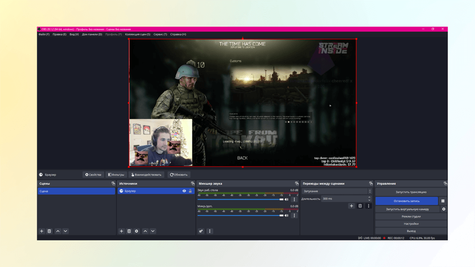This screenshot has width=475, height=267.
Task: Open source properties gear in Источники panel
Action: click(x=137, y=231)
